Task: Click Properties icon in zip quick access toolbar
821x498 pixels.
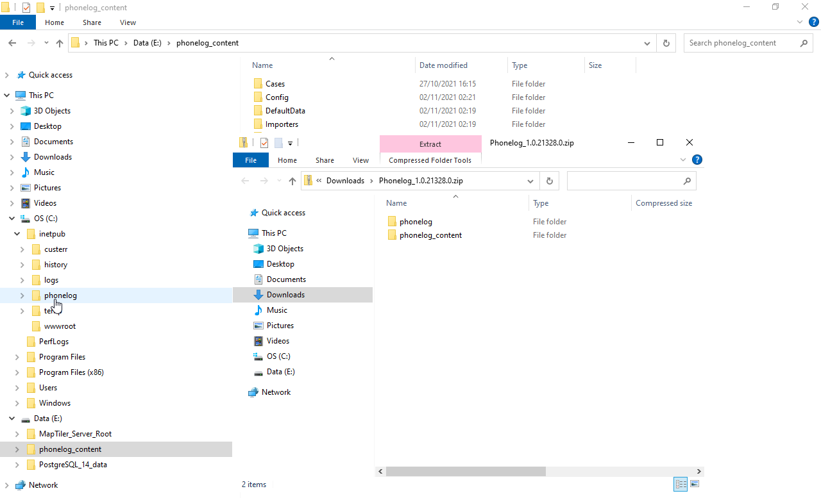Action: (x=264, y=143)
